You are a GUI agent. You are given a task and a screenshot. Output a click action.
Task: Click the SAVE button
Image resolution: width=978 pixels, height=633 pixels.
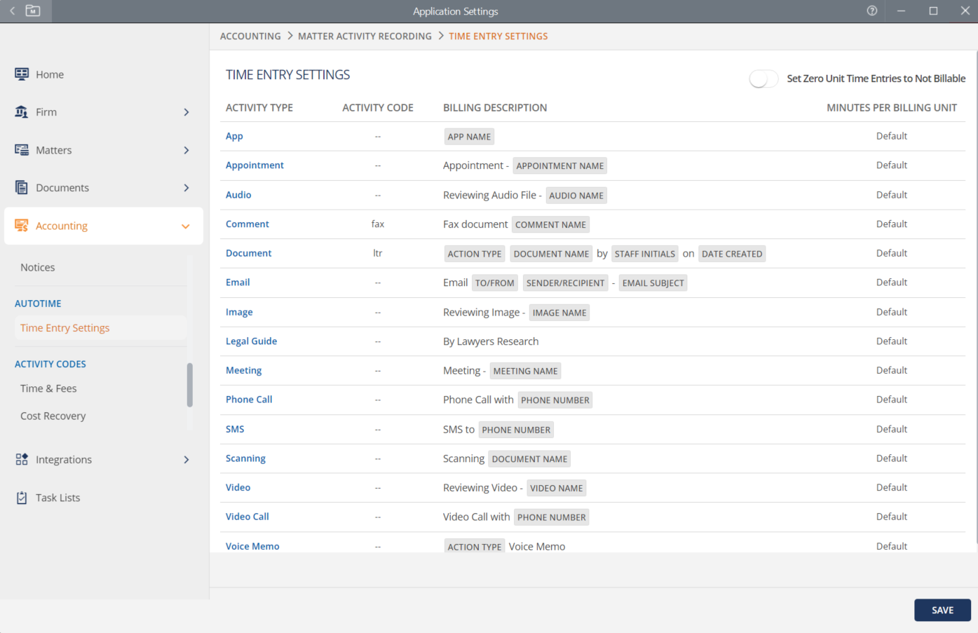pos(942,610)
